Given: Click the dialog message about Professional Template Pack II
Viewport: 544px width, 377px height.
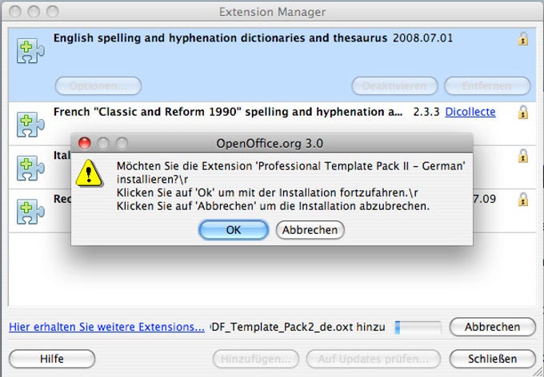Looking at the screenshot, I should [x=290, y=186].
